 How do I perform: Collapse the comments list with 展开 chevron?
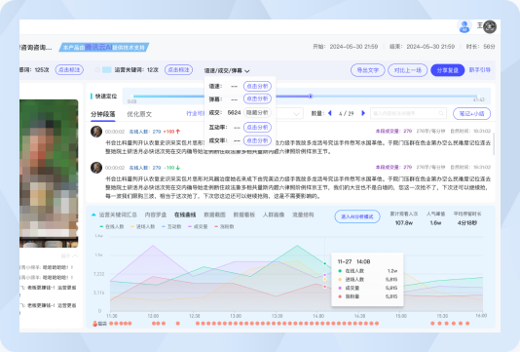[x=70, y=255]
